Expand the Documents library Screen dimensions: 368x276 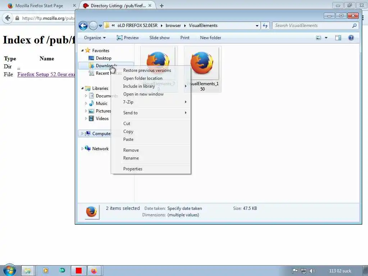[x=86, y=96]
